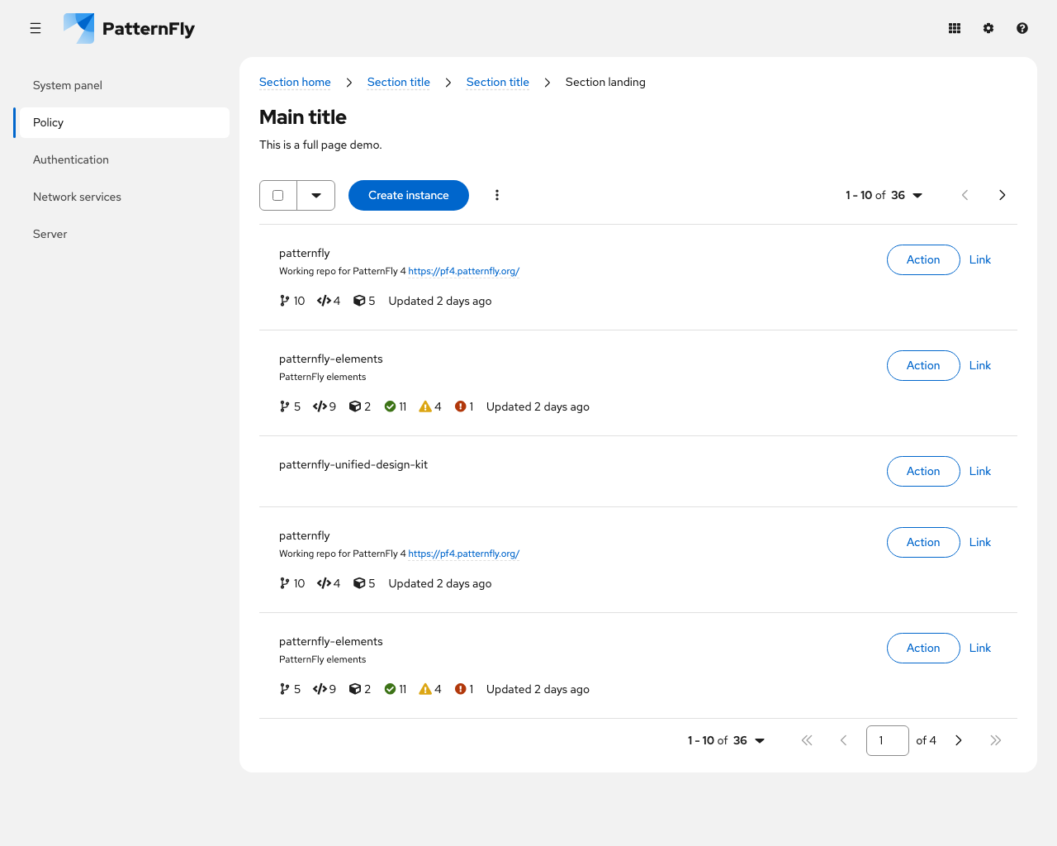Click the first Section title breadcrumb
This screenshot has height=846, width=1057.
(x=399, y=82)
